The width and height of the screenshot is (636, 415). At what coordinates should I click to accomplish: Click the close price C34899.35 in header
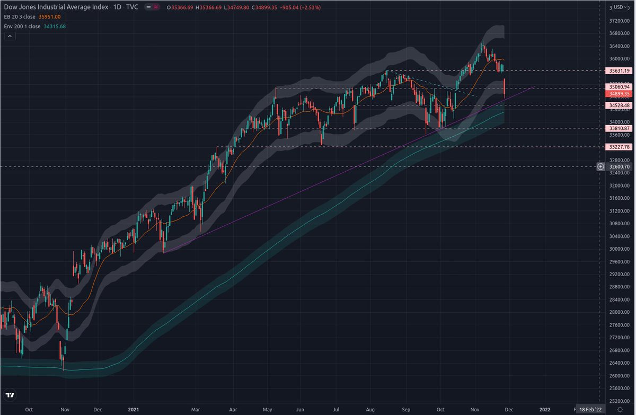pyautogui.click(x=264, y=8)
